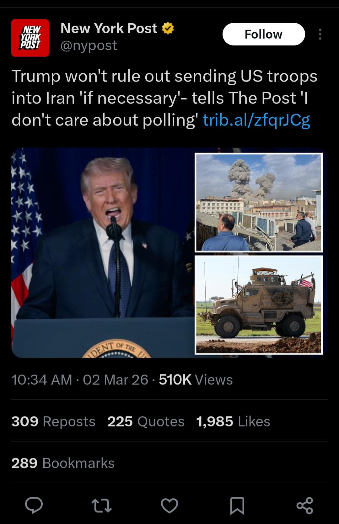The width and height of the screenshot is (339, 524).
Task: Open the @nypost handle profile
Action: (89, 46)
